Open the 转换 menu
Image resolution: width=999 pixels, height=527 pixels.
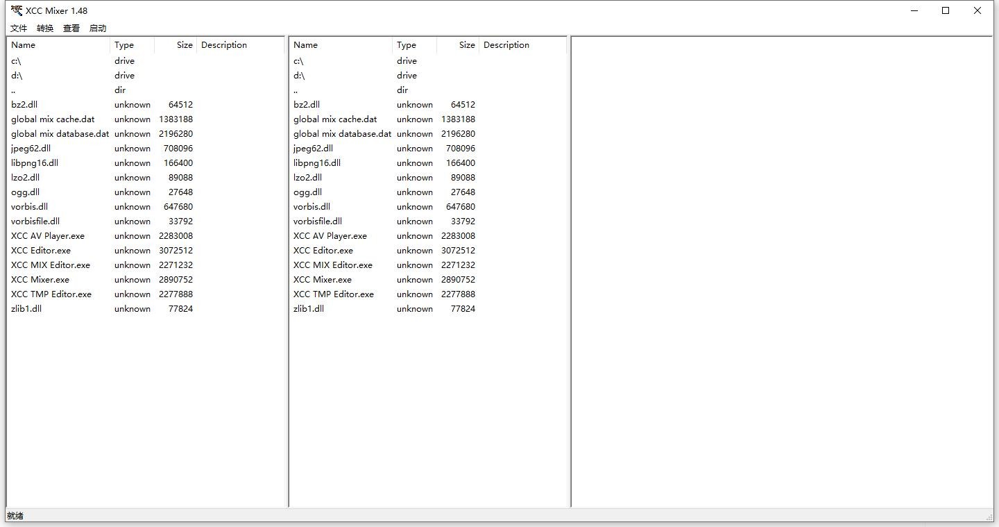coord(45,28)
